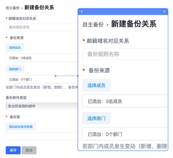Click the blue 保存 button
Viewport: 173px width, 158px height.
coord(13,150)
